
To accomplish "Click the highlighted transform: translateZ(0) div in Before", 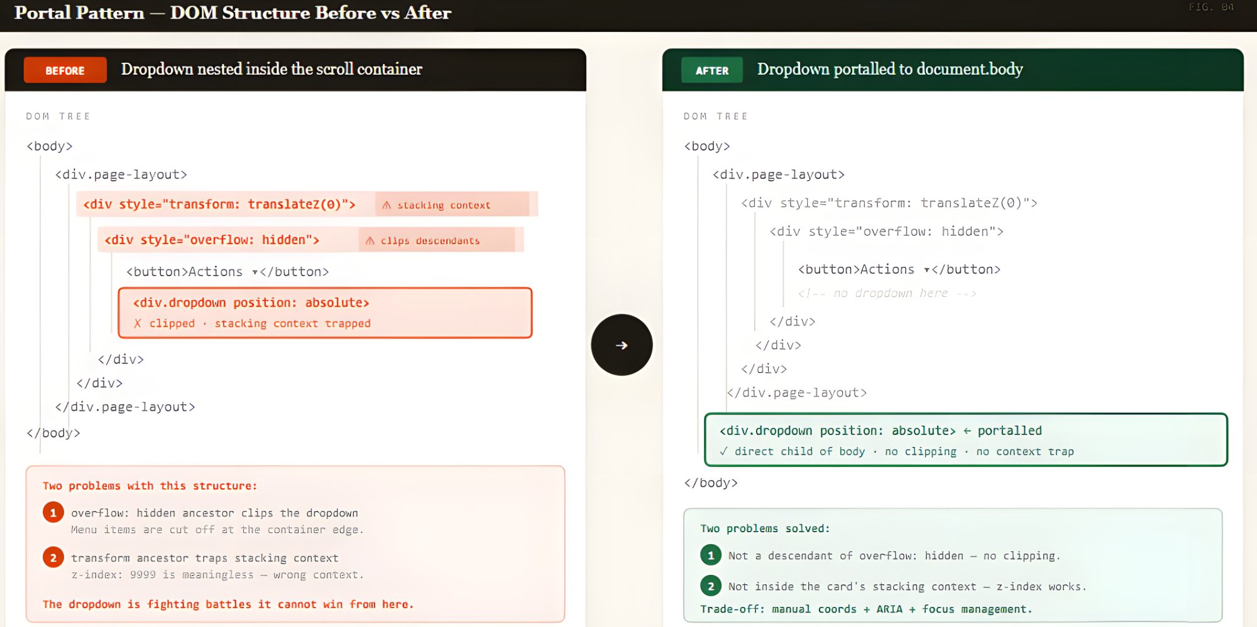I will tap(219, 205).
